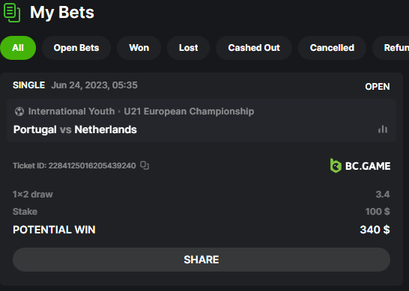Click the My Bets document icon
This screenshot has height=291, width=409.
coord(12,13)
